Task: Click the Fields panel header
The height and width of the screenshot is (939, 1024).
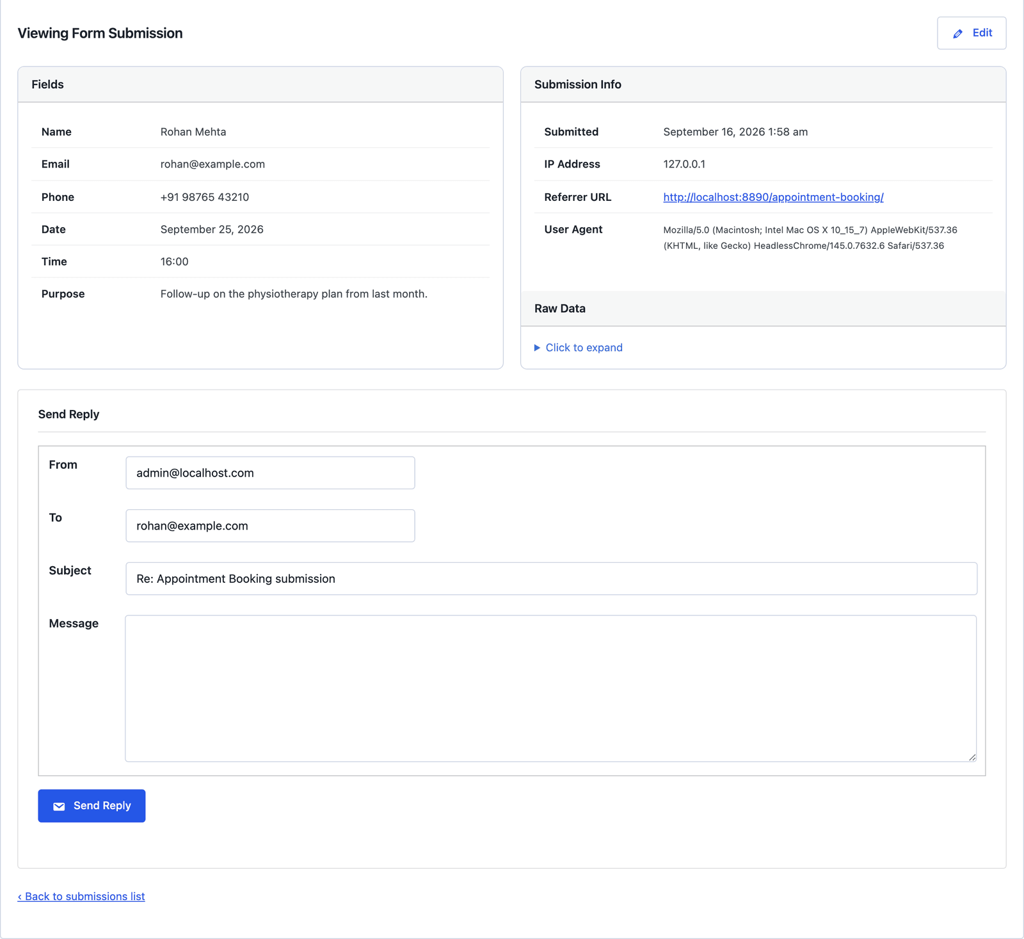Action: point(260,84)
